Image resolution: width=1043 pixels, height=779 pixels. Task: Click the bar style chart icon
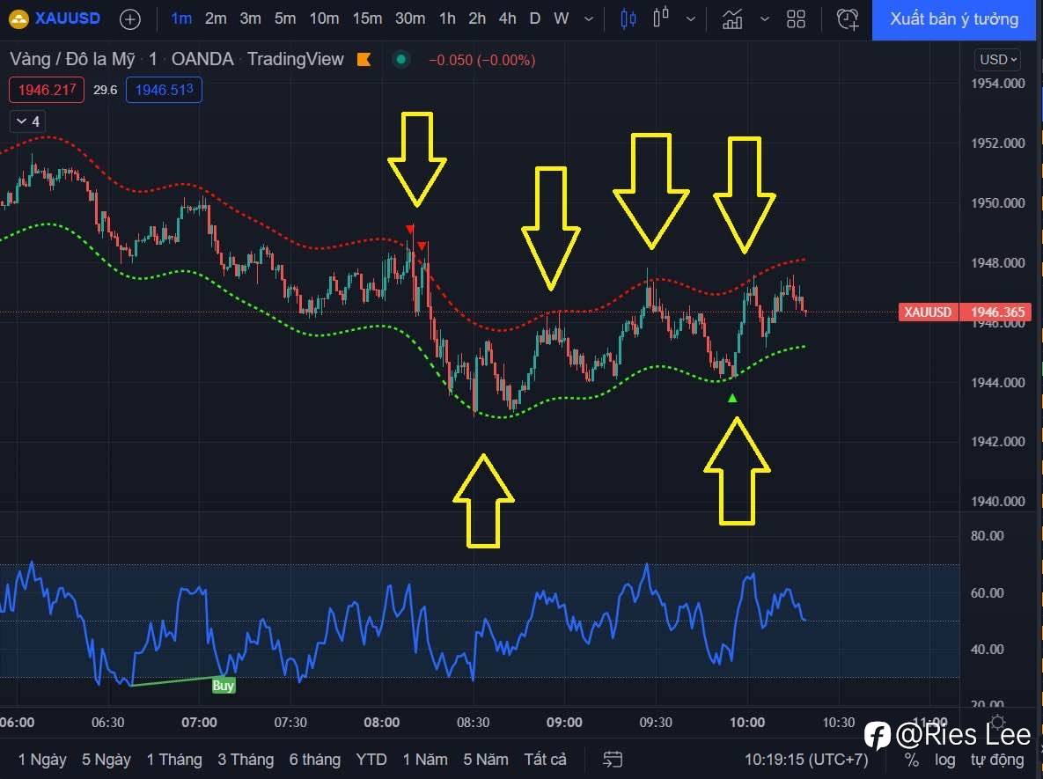660,18
